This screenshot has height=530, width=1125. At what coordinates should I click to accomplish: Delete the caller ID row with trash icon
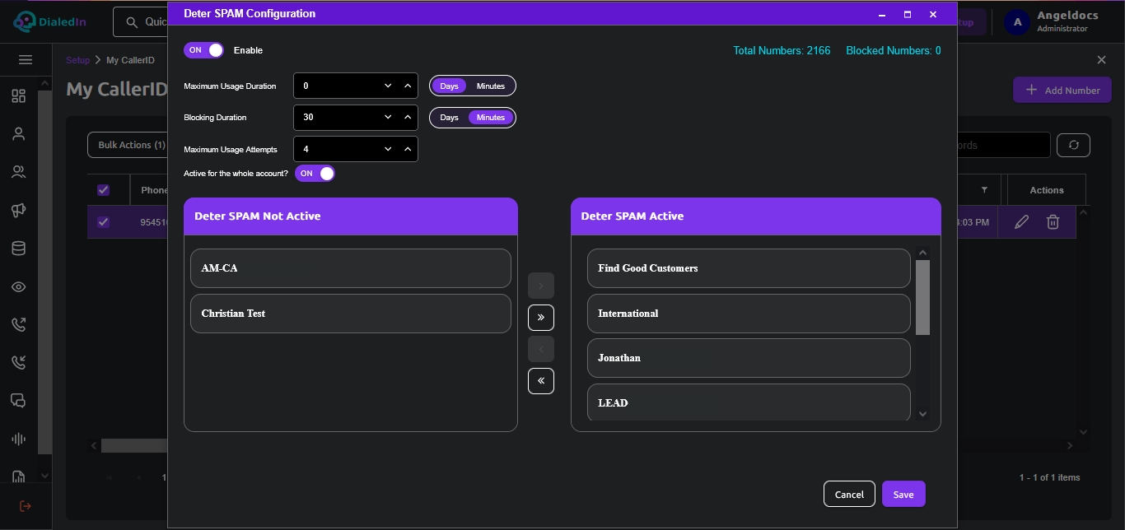(x=1053, y=221)
